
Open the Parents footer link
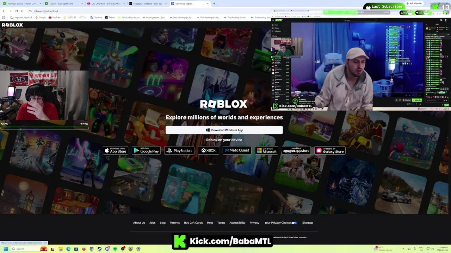pos(175,223)
